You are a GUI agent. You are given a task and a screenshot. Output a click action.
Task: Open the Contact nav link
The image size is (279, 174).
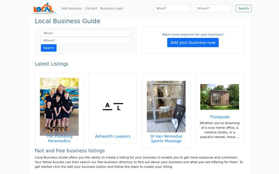click(91, 9)
